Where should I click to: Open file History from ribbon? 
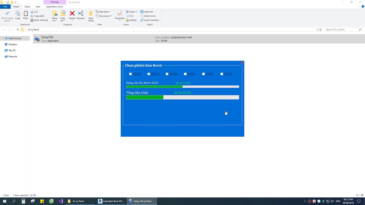131,20
